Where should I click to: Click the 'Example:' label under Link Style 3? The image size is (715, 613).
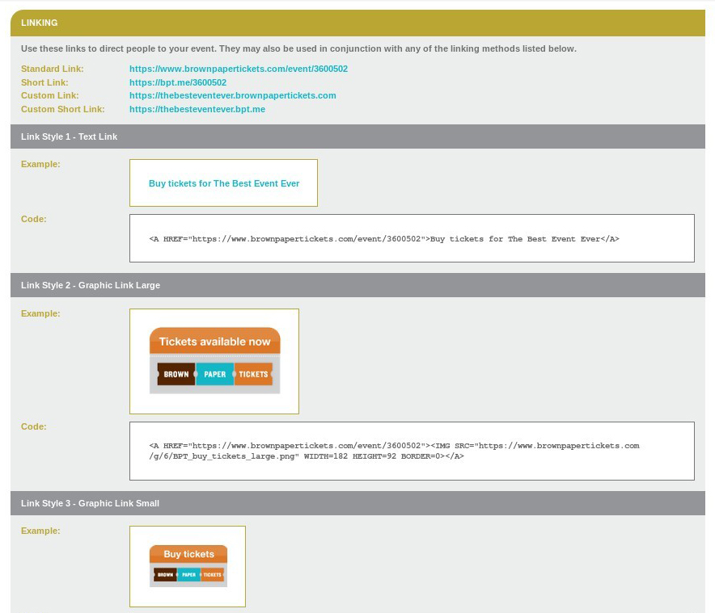[x=40, y=531]
